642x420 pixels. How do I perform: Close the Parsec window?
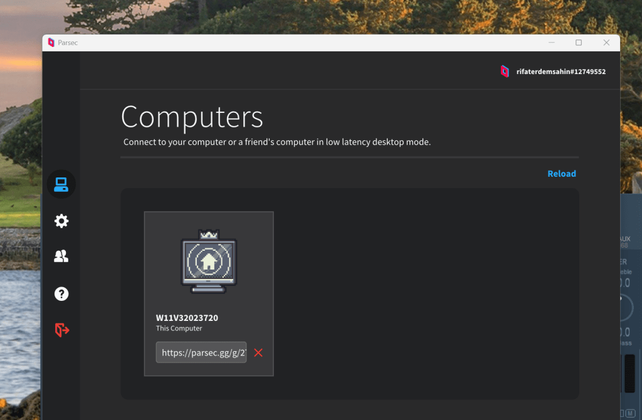606,43
